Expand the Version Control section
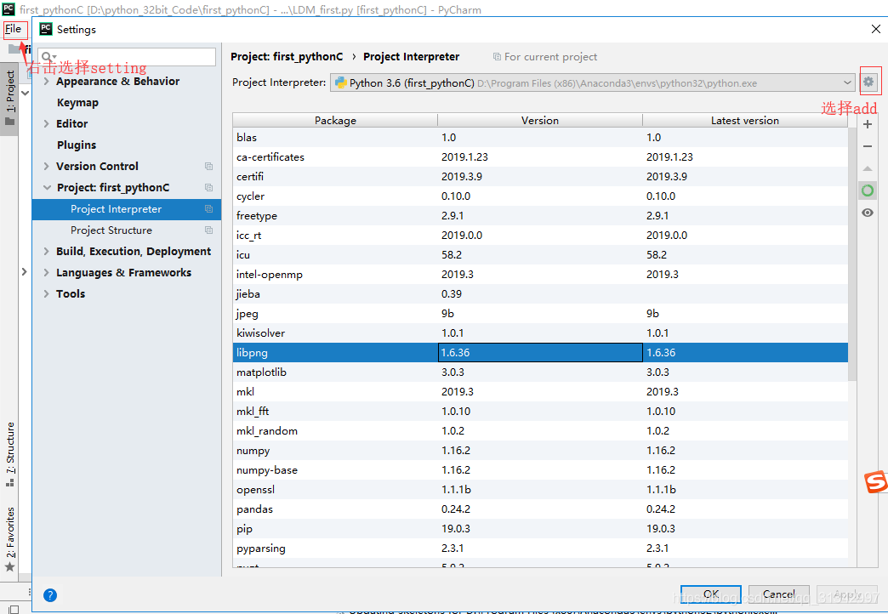The image size is (888, 614). pyautogui.click(x=47, y=166)
